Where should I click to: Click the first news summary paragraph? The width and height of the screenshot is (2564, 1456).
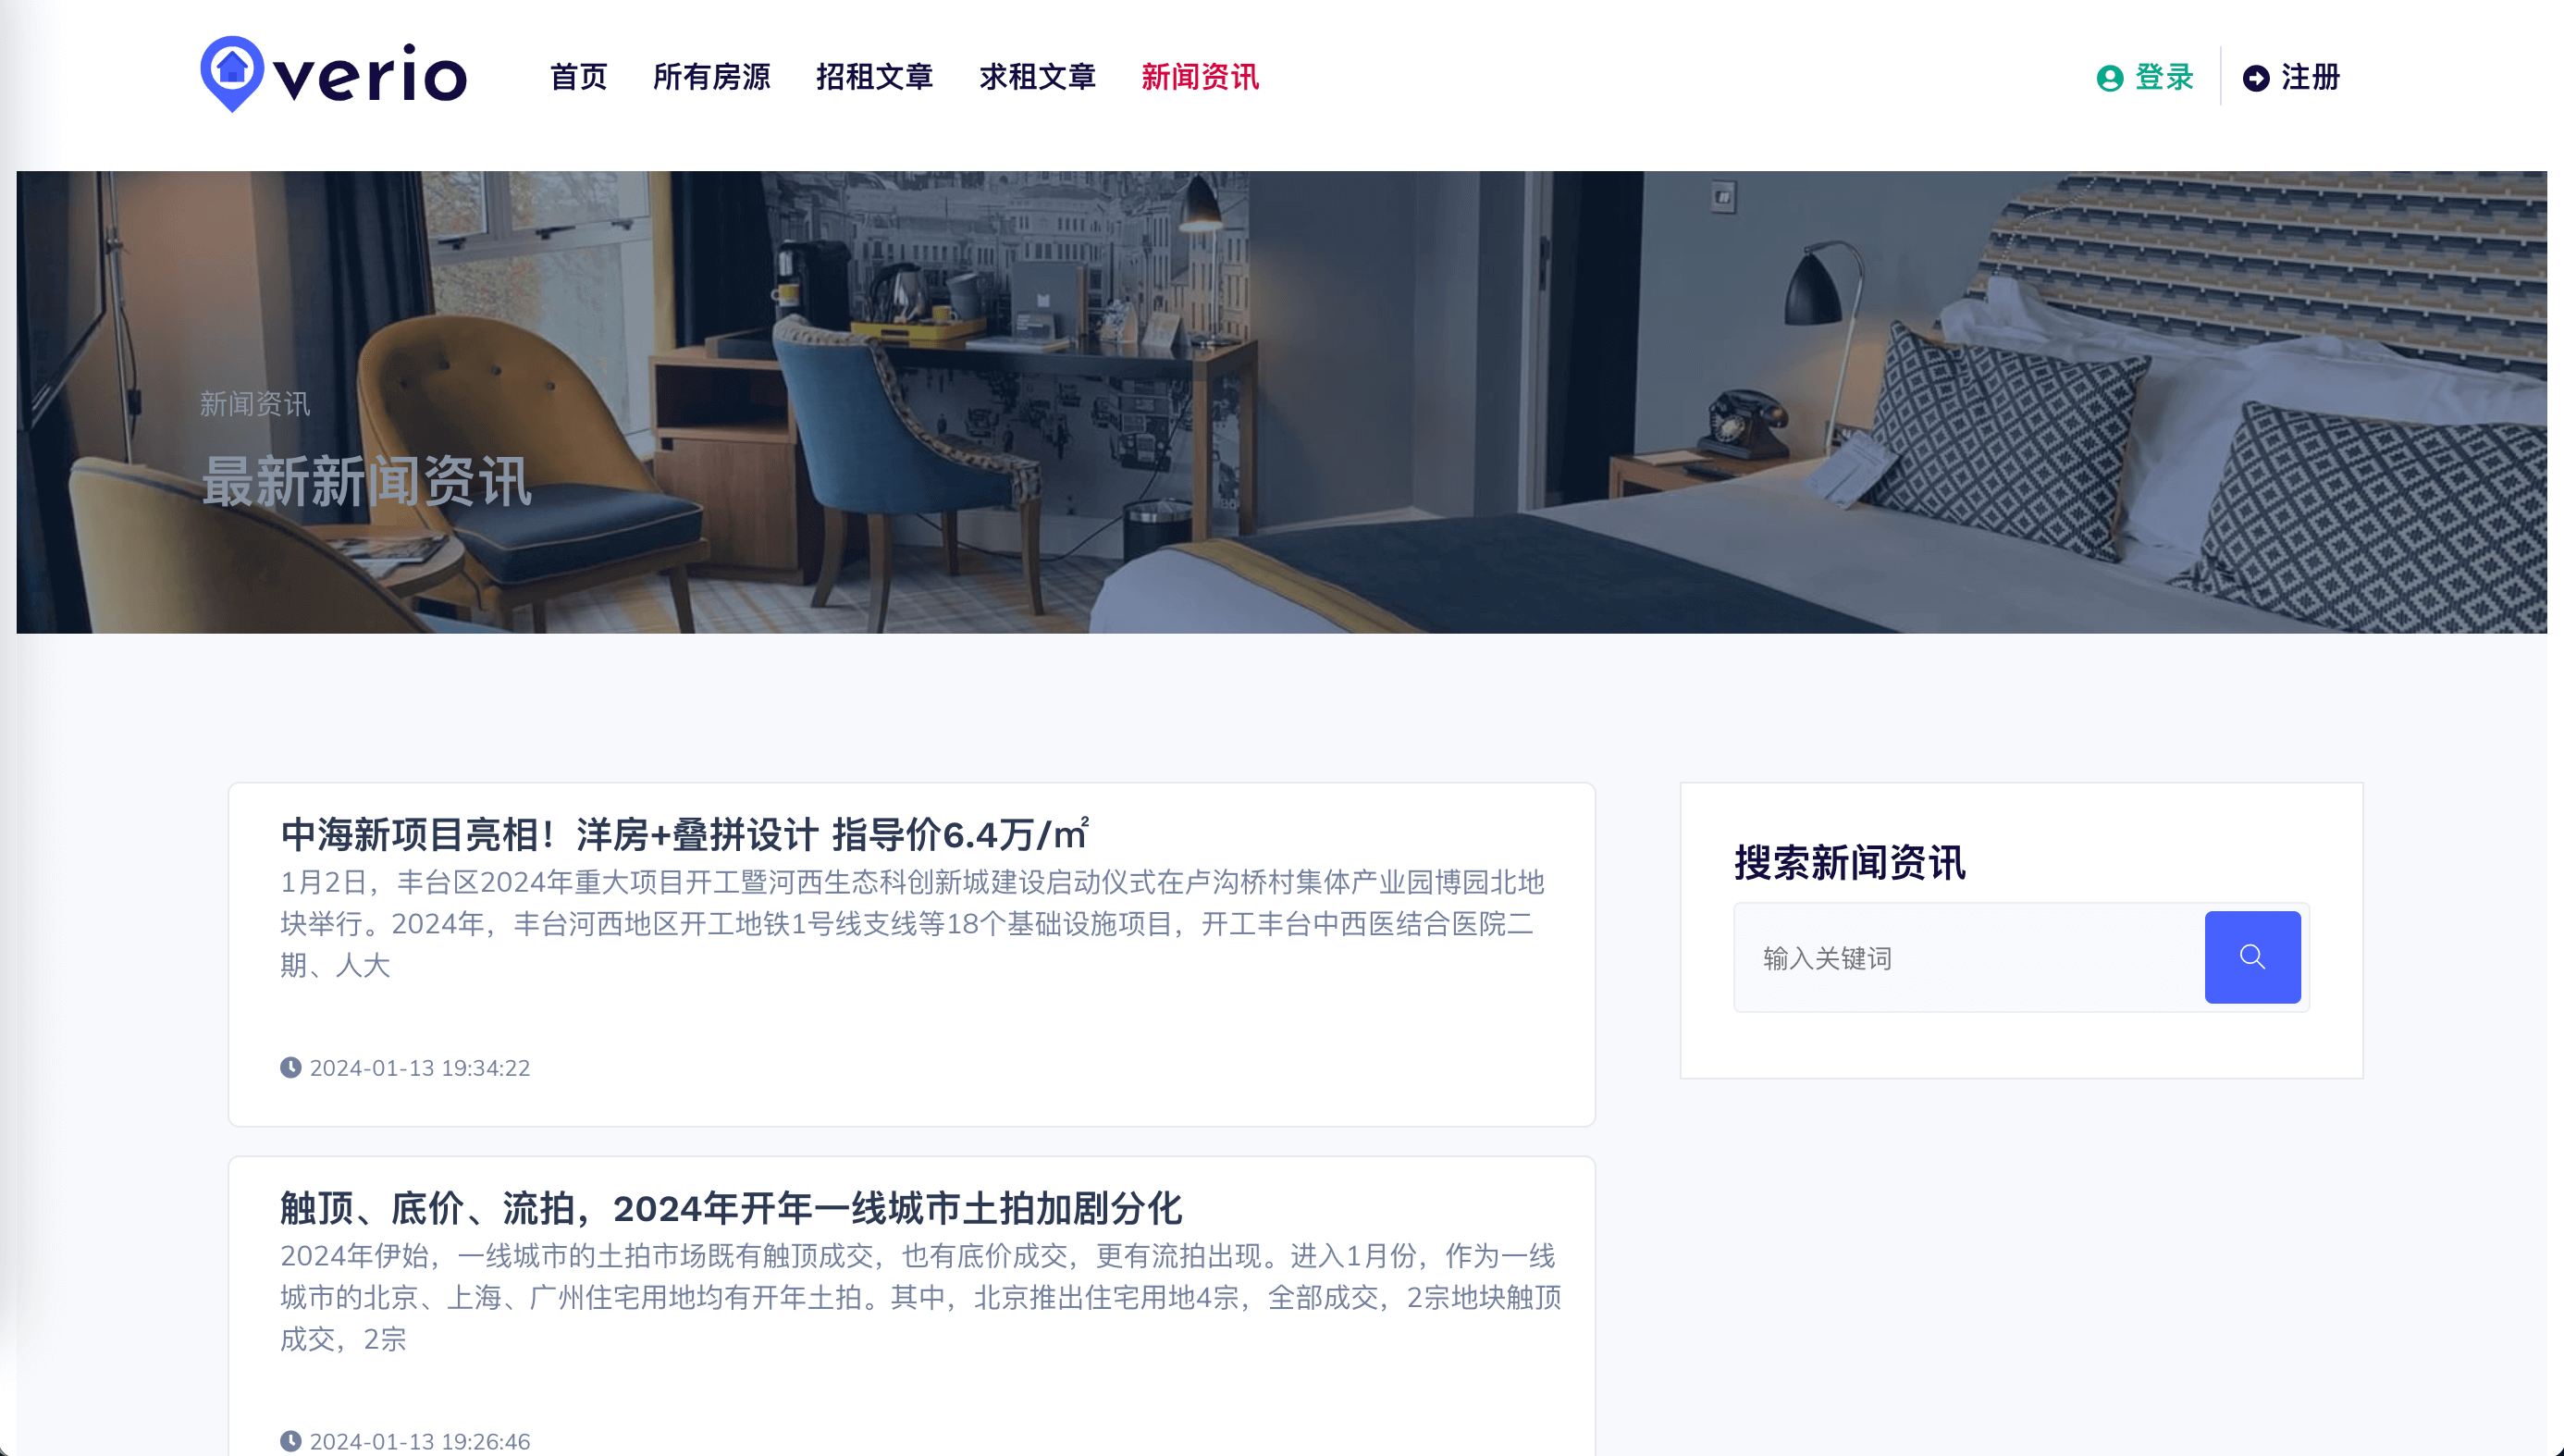[912, 923]
